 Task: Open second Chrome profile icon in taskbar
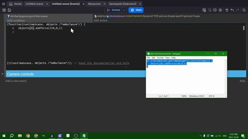[36, 136]
